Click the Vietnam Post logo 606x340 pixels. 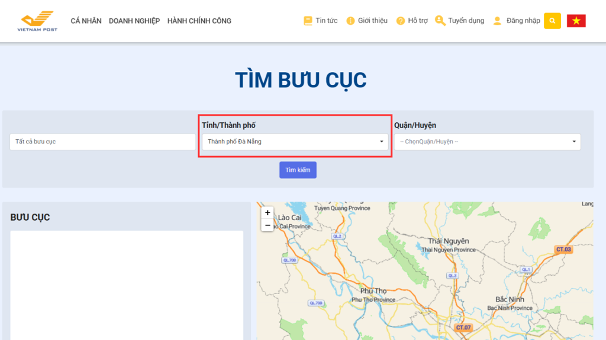pyautogui.click(x=37, y=21)
